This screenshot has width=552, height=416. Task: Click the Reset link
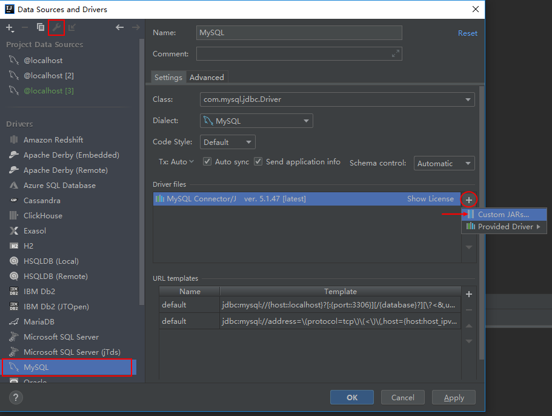point(467,33)
